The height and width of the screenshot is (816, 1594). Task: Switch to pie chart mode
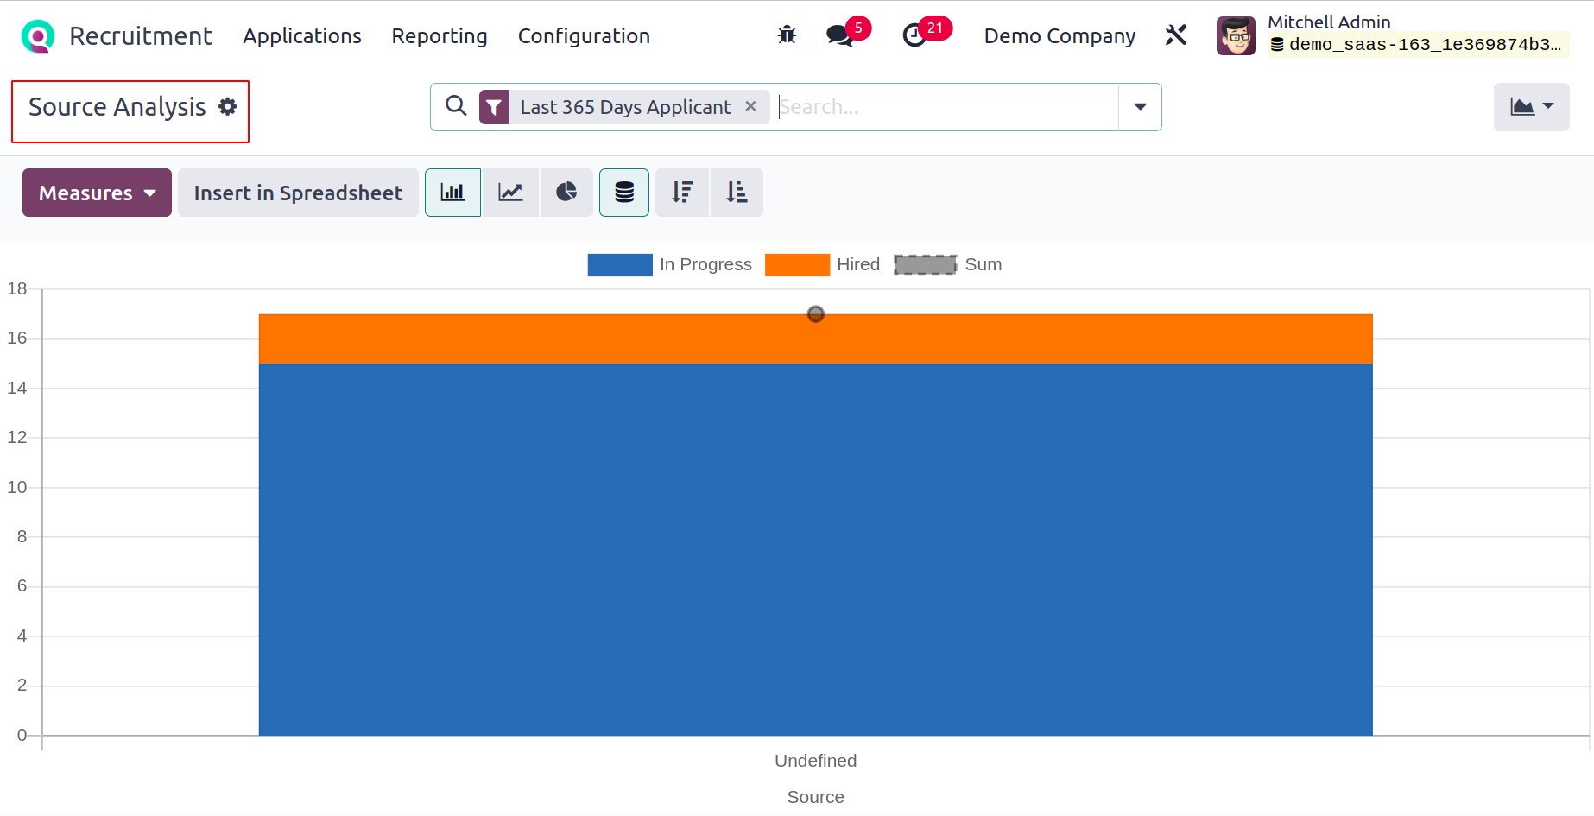(566, 193)
